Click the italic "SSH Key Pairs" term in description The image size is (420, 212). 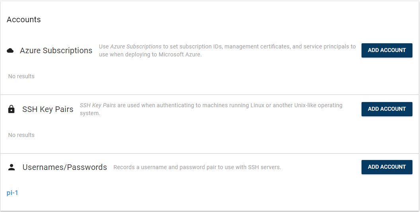tap(98, 105)
